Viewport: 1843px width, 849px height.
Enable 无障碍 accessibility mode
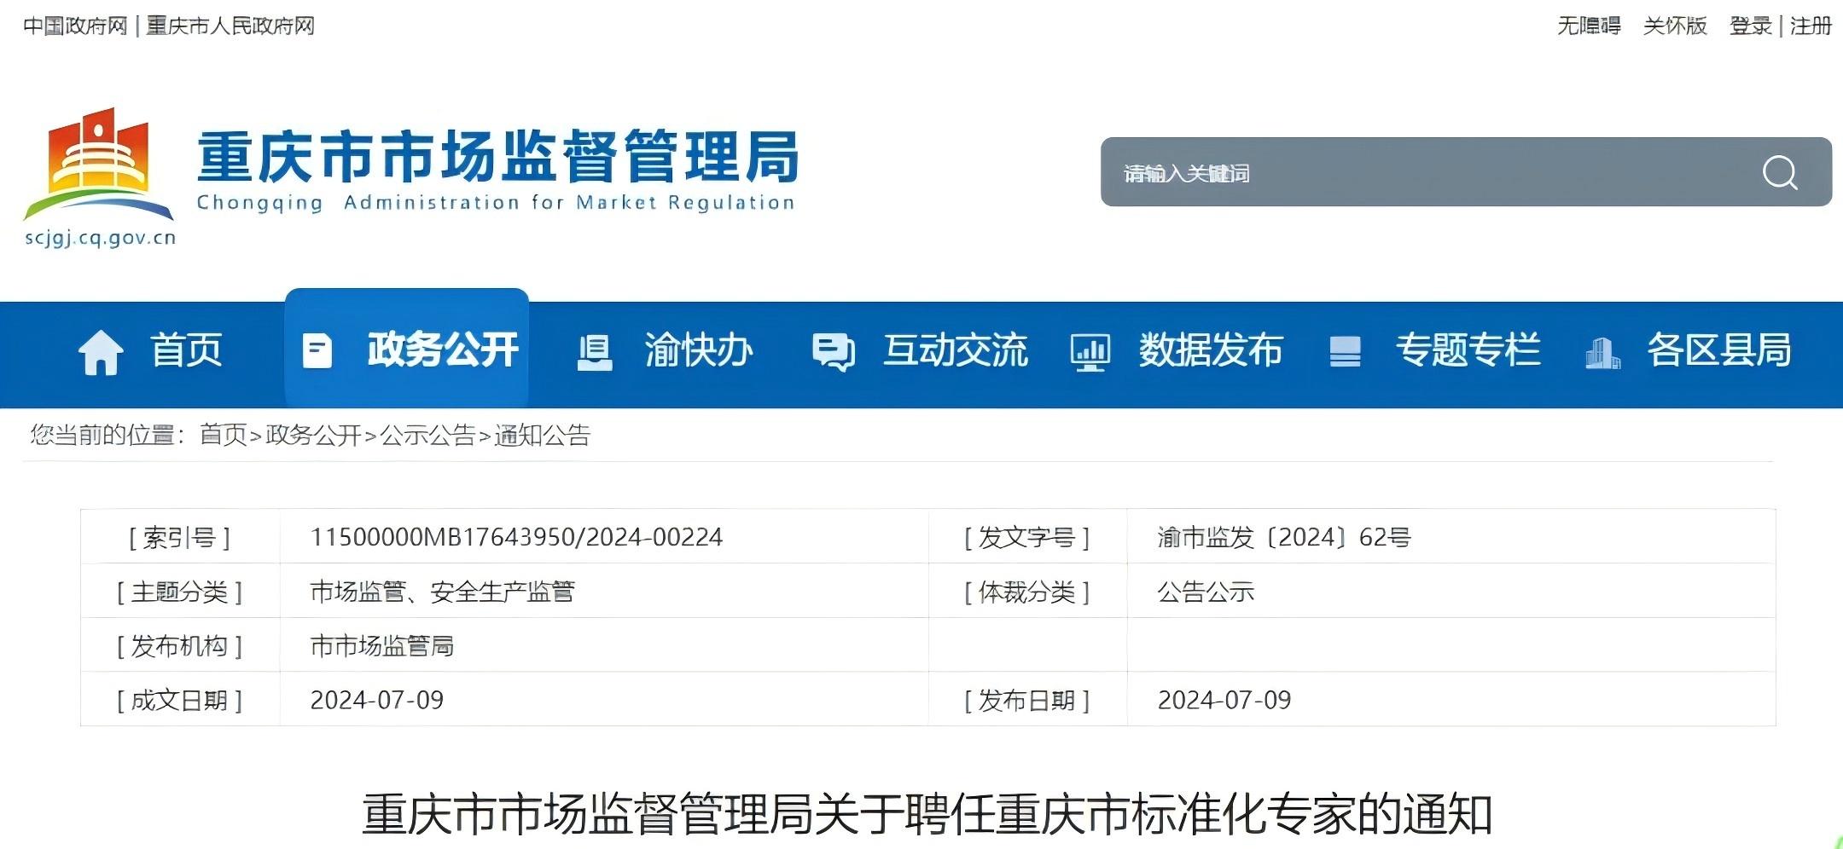point(1589,26)
